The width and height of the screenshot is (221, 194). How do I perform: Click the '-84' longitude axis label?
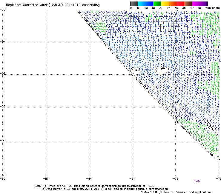(89, 179)
